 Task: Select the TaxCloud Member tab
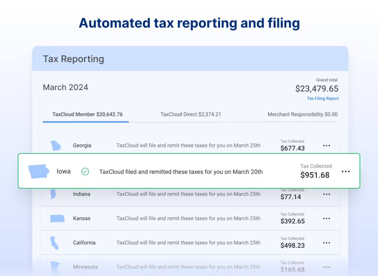click(87, 115)
